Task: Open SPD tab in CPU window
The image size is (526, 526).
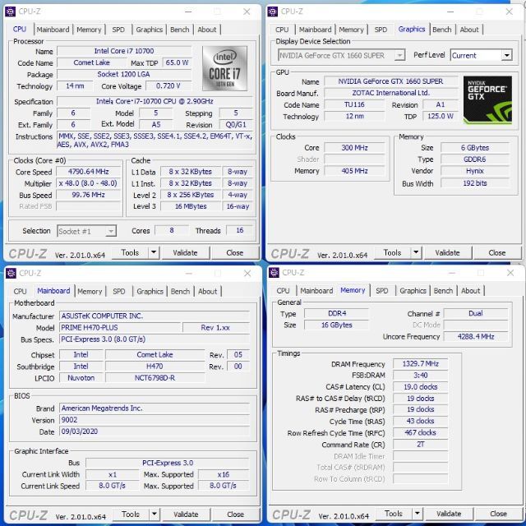Action: coord(118,30)
